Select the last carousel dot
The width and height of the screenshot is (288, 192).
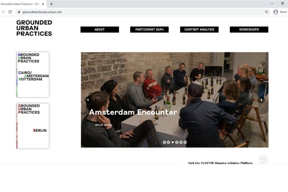[185, 142]
